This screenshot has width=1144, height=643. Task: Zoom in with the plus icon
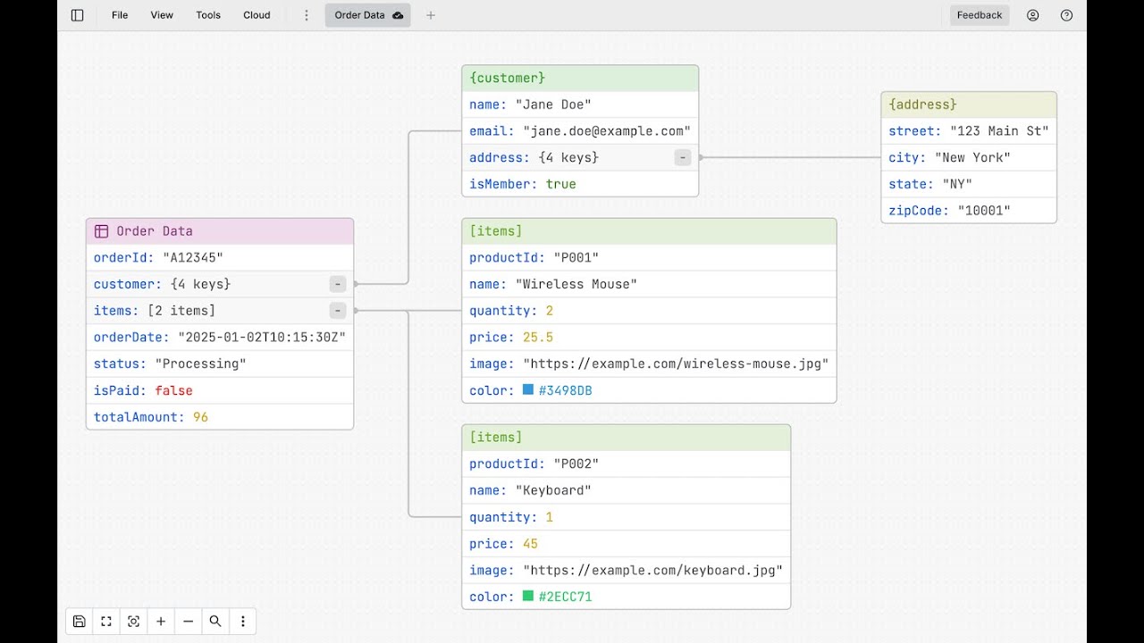(161, 622)
